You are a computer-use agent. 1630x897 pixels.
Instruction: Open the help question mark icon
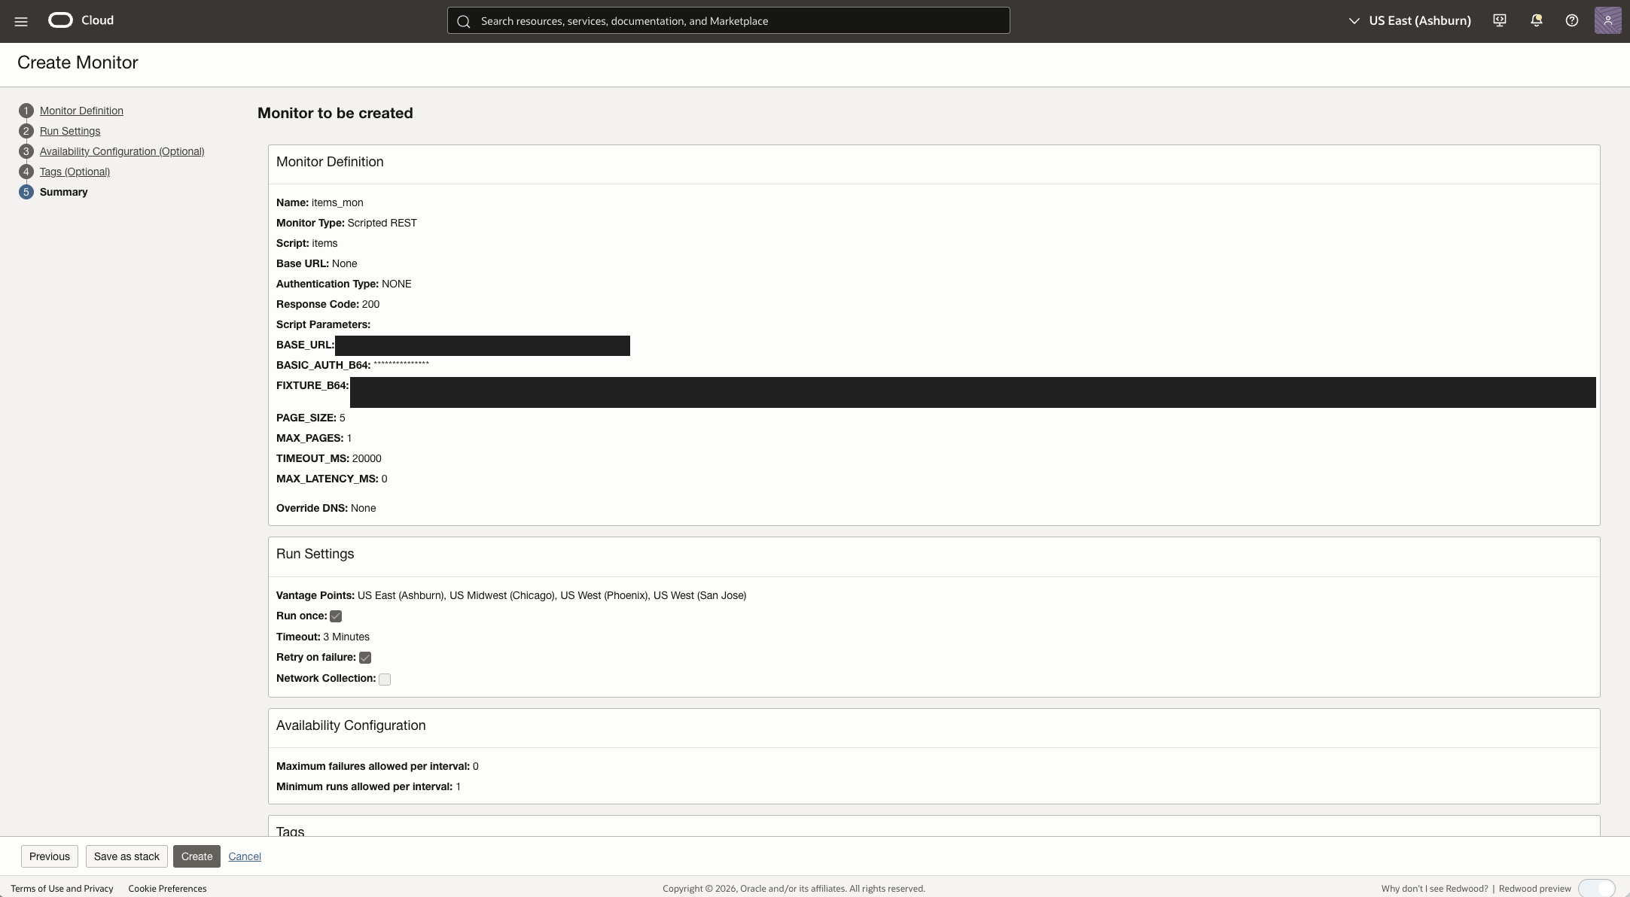click(1572, 20)
